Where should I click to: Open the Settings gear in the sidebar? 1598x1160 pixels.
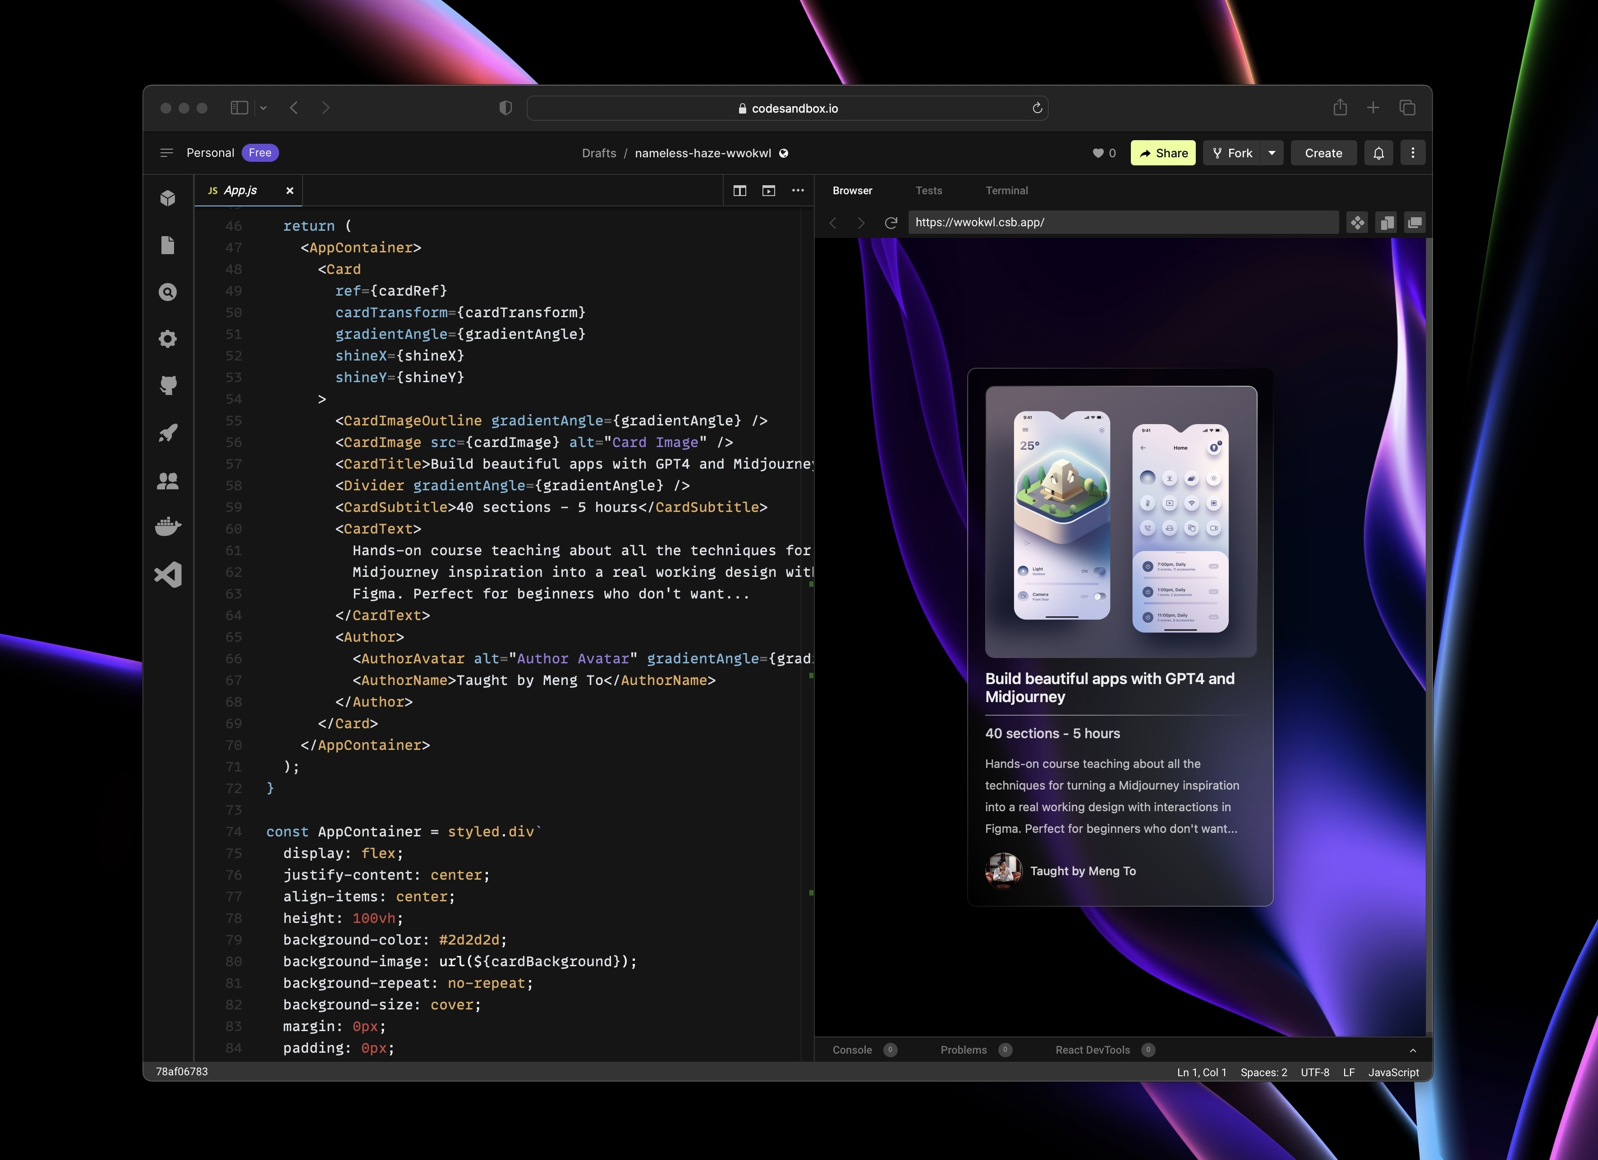[168, 339]
